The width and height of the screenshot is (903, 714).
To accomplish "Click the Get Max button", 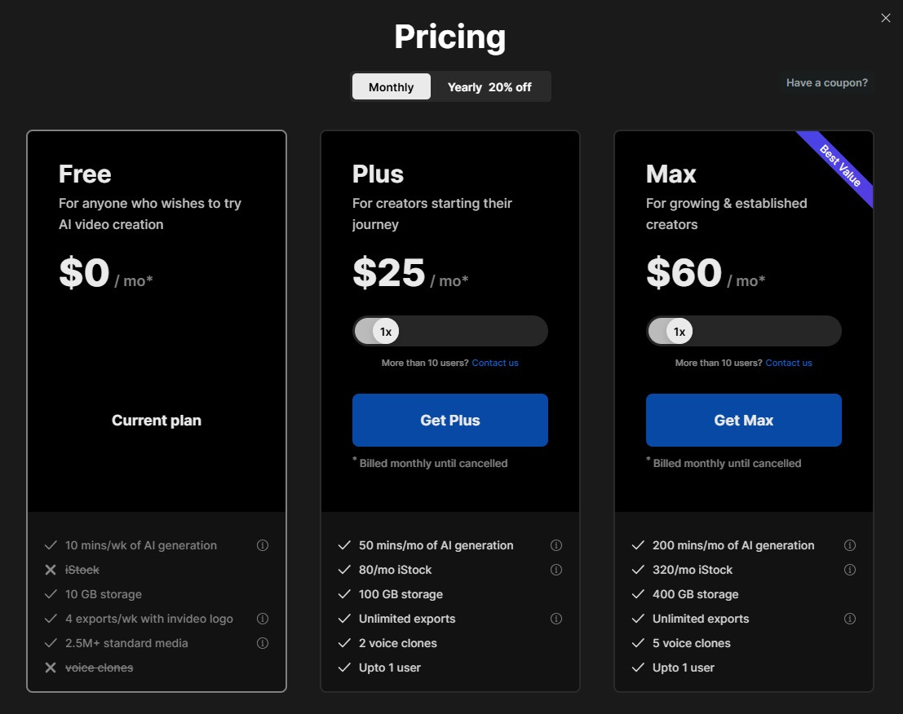I will pos(744,421).
